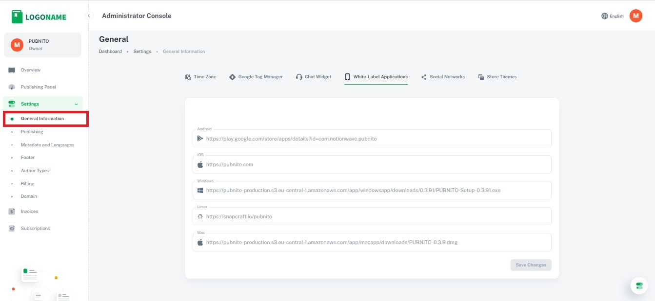Collapse sidebar using the chevron handle

pyautogui.click(x=89, y=16)
